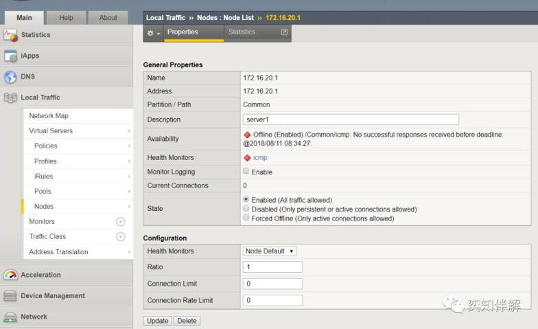This screenshot has width=538, height=329.
Task: Select Enabled (All traffic allowed) state
Action: point(246,199)
